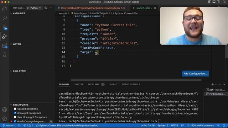Viewport: 228px width, 128px height.
Task: Maximize the panel with up chevron
Action: (x=220, y=84)
